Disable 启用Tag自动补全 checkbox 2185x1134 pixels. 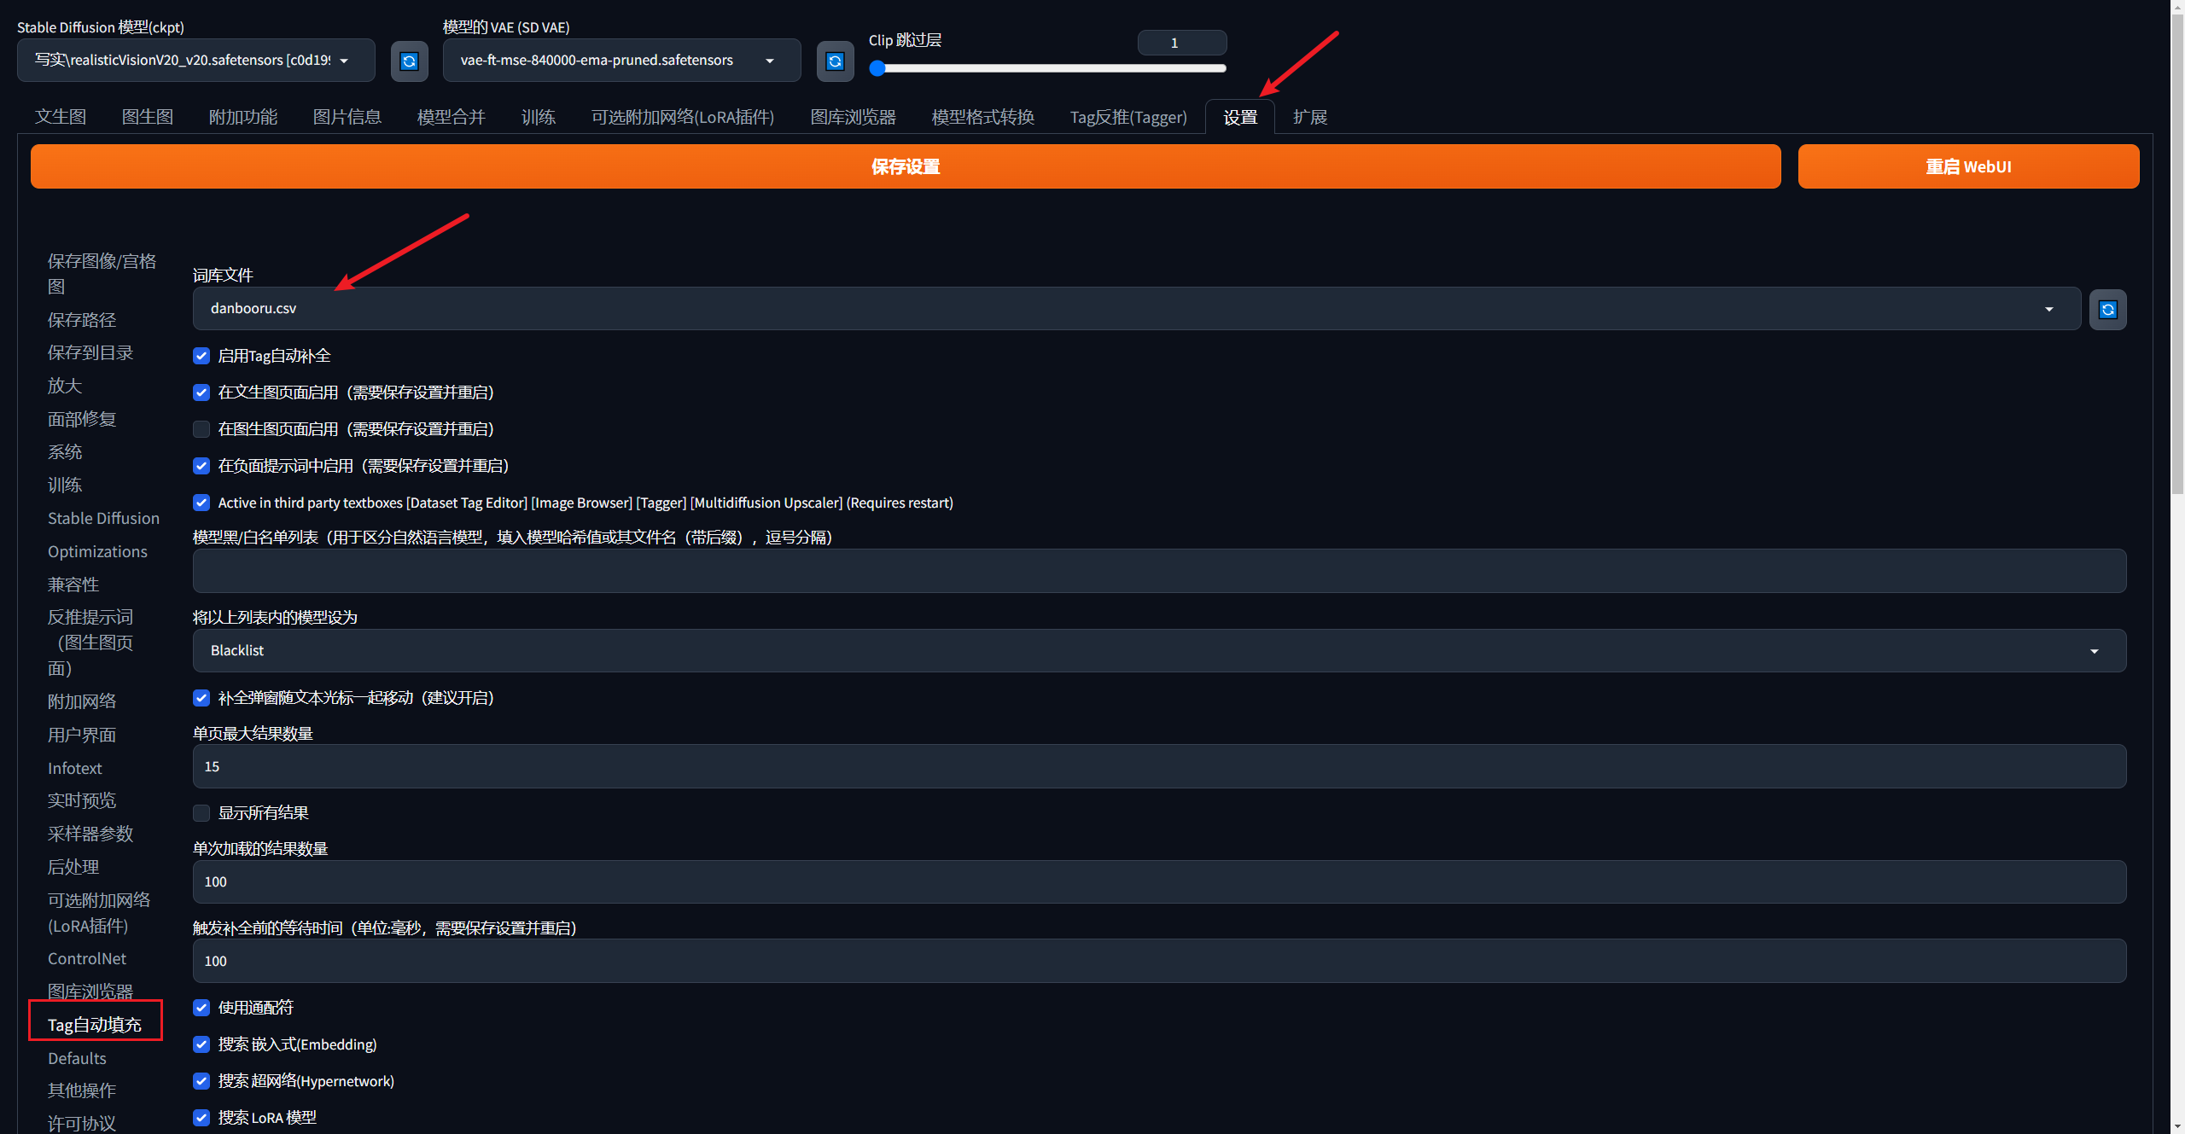coord(201,356)
